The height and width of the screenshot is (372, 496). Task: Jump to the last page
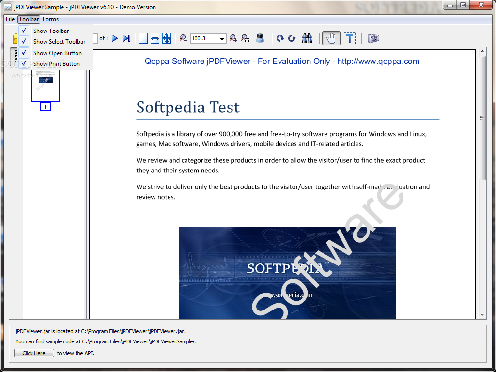coord(126,38)
